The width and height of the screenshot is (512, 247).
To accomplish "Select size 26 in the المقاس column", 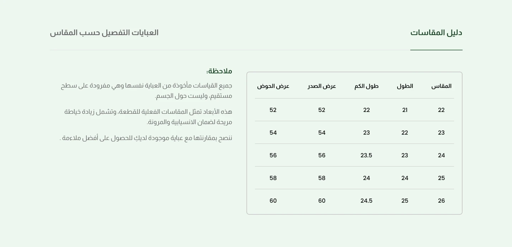I will click(x=441, y=201).
